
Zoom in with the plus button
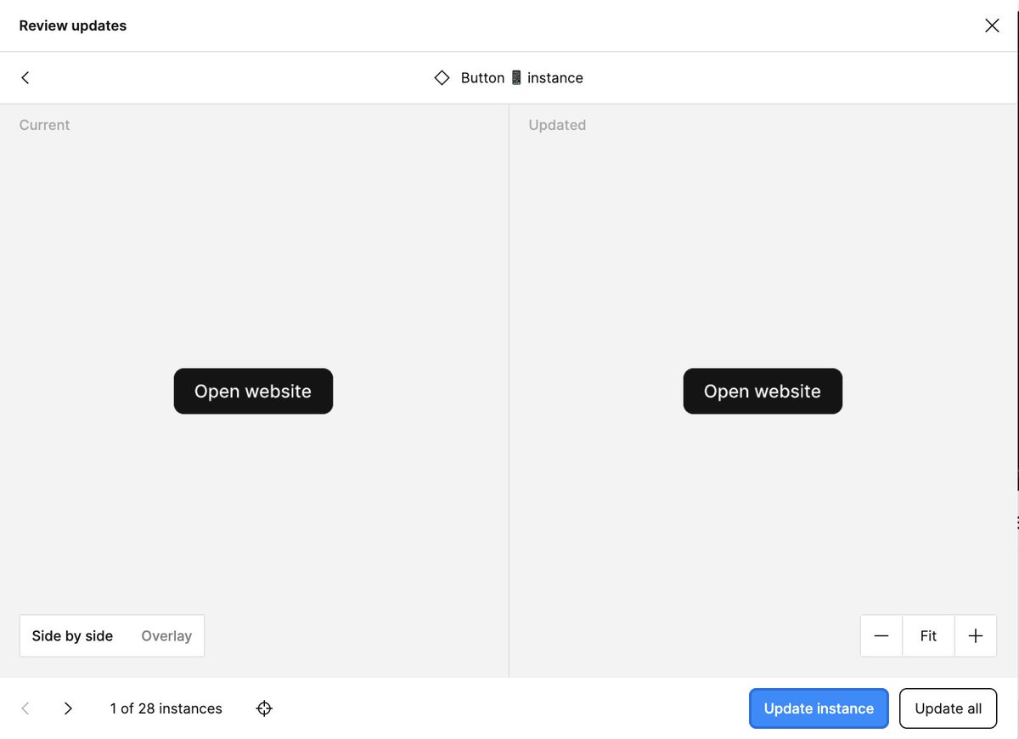(x=976, y=636)
